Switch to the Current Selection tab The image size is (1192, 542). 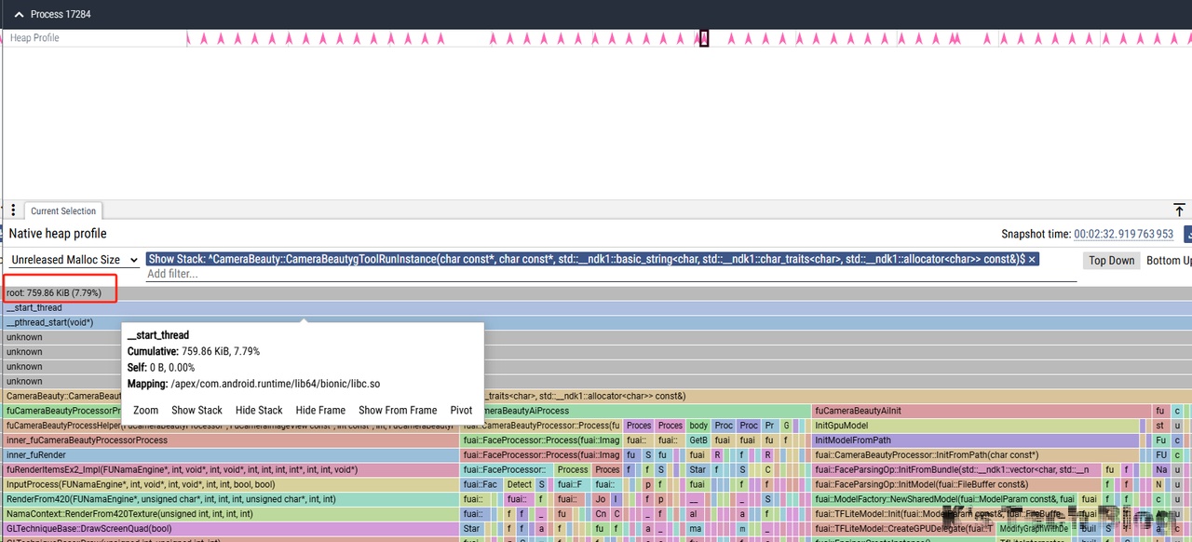(x=63, y=211)
